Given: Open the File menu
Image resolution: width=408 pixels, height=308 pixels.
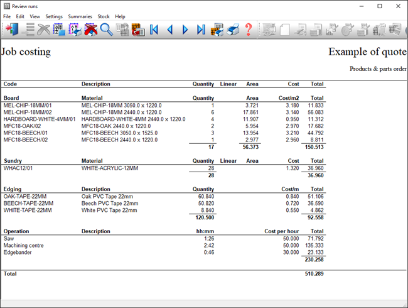Looking at the screenshot, I should (7, 16).
